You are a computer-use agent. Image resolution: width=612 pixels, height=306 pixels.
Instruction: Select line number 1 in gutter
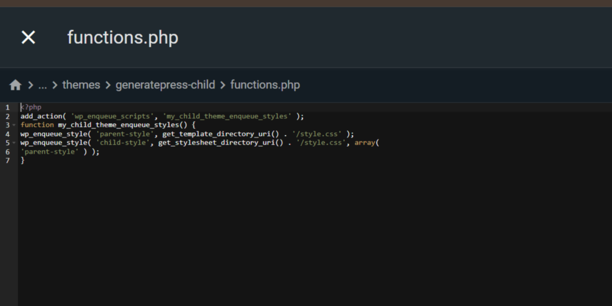7,108
